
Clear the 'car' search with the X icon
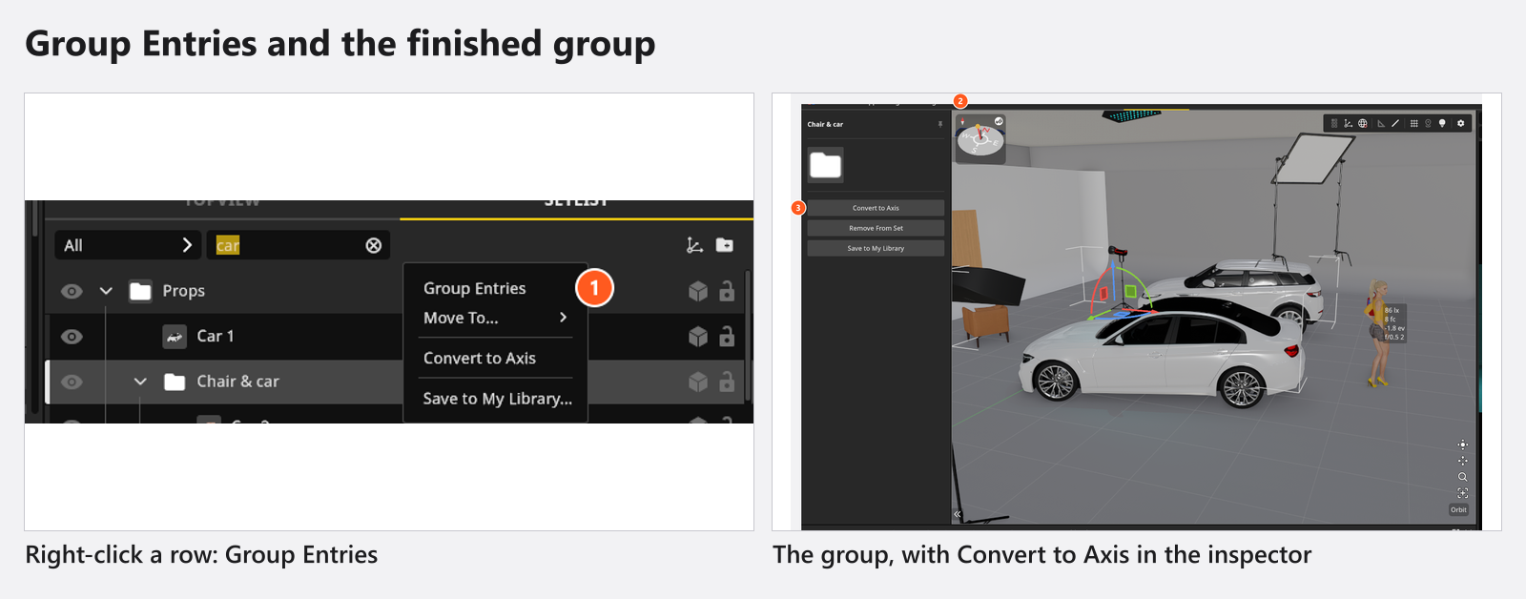click(x=374, y=245)
